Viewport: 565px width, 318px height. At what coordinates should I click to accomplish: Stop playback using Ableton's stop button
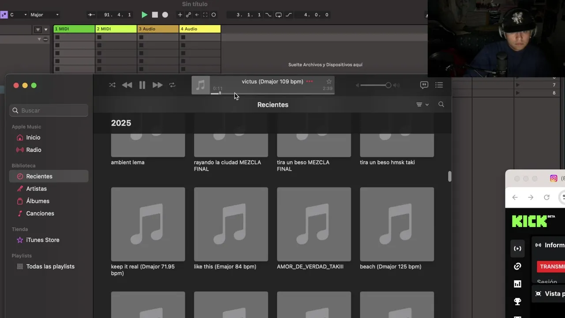pos(155,15)
